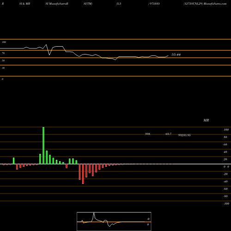Click the RSI axis label 30

tap(3, 68)
